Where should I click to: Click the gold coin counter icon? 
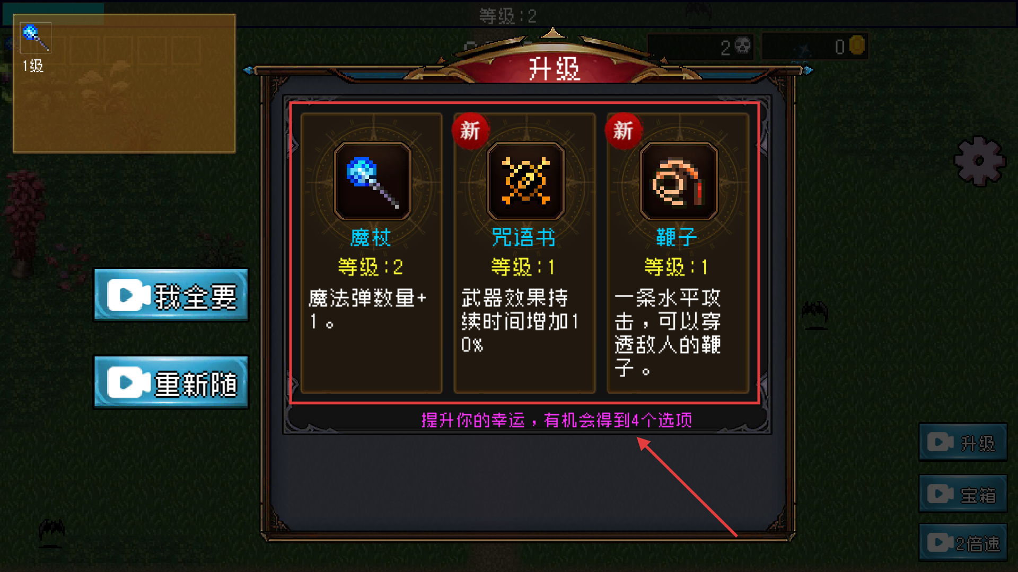pyautogui.click(x=857, y=46)
